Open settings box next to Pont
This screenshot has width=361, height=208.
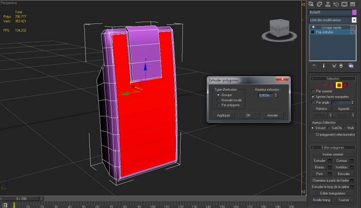click(330, 174)
